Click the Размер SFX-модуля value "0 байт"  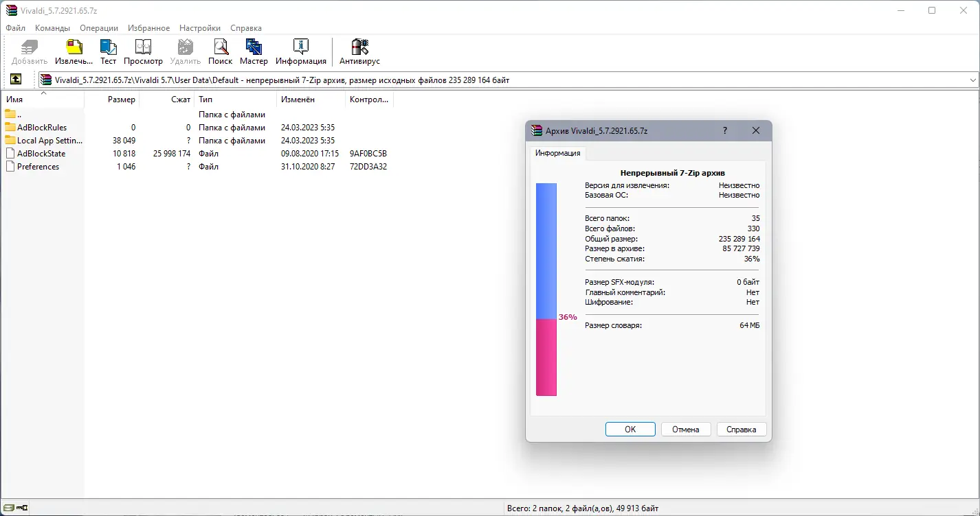(748, 282)
